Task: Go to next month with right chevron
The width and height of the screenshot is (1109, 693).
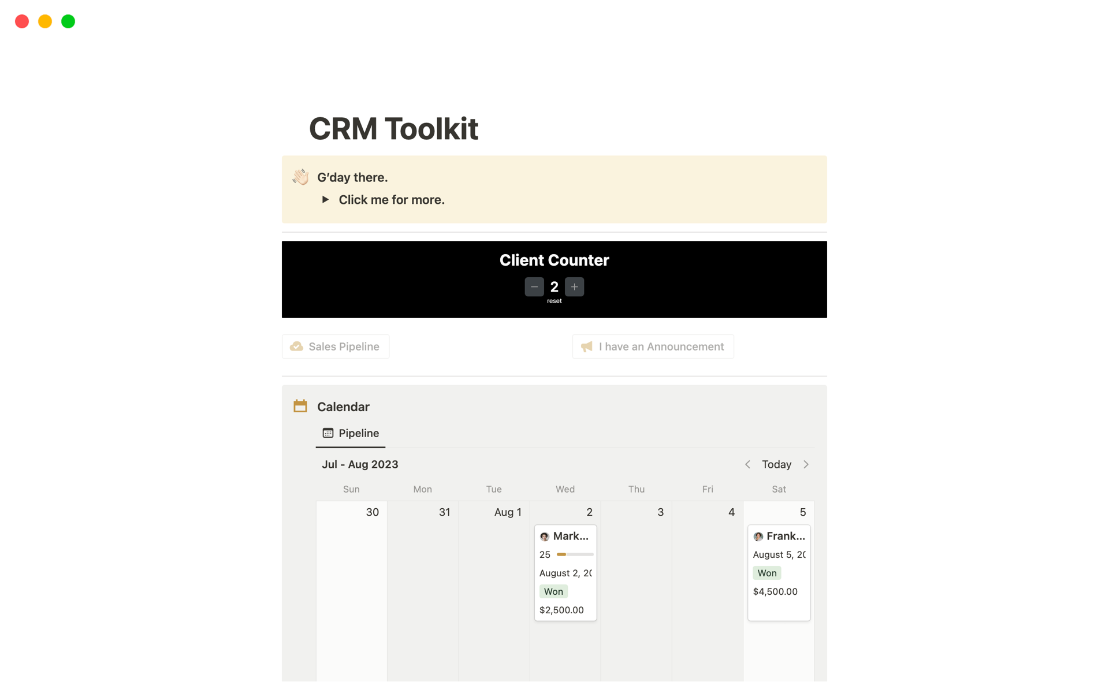Action: coord(806,464)
